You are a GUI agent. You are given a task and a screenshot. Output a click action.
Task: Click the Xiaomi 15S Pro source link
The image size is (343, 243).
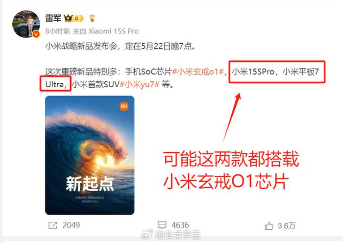114,31
